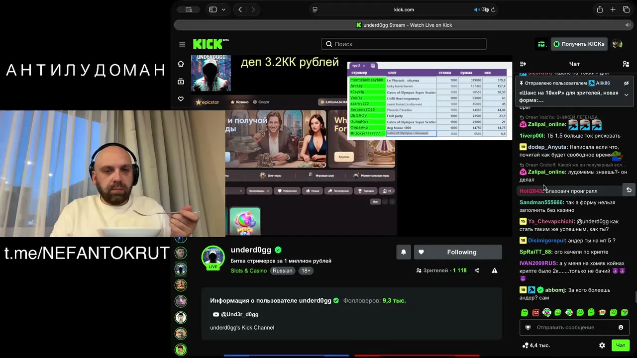Viewport: 637px width, 358px height.
Task: Click the first green emote in quick emotes
Action: tap(525, 312)
